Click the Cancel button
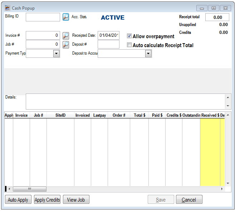Screen dimensions: 235x212 [x=189, y=200]
